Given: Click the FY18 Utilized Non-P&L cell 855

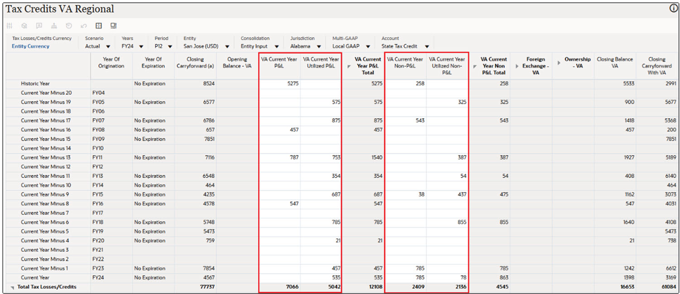Looking at the screenshot, I should [x=447, y=222].
